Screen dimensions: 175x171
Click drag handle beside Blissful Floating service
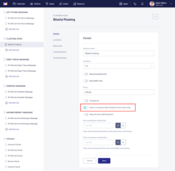6,45
